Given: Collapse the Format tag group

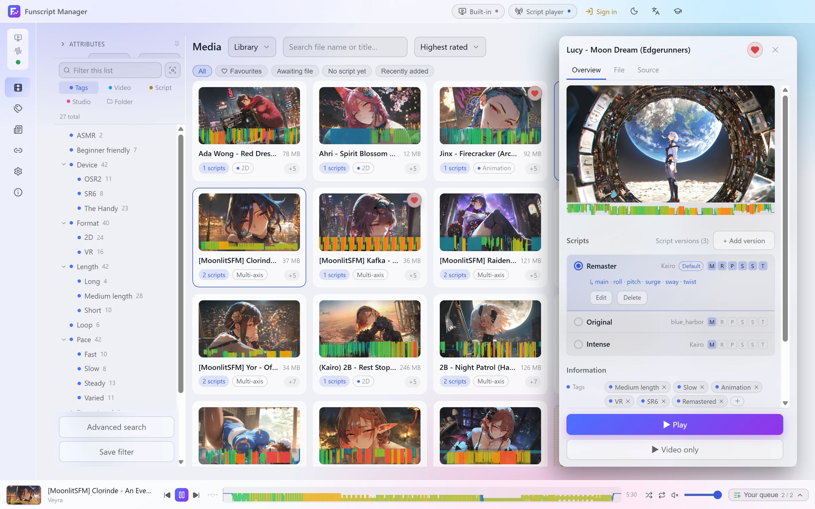Looking at the screenshot, I should pyautogui.click(x=64, y=223).
